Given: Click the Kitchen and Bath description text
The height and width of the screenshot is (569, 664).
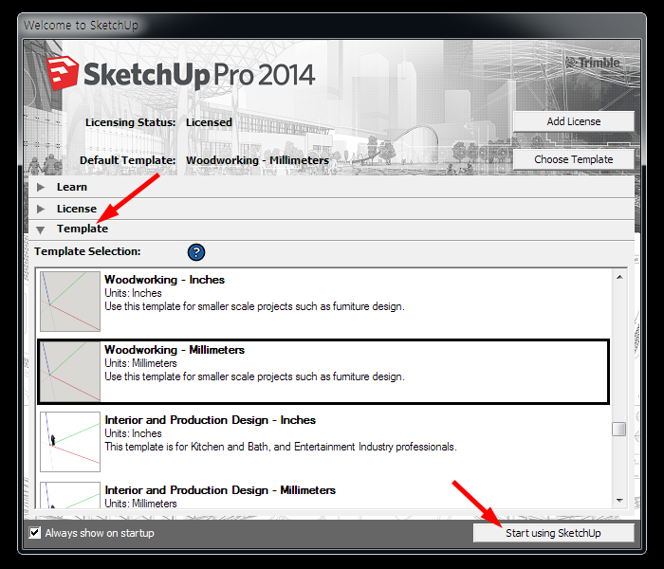Looking at the screenshot, I should tap(281, 447).
